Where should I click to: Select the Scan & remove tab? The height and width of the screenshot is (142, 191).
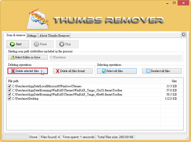tap(16, 35)
